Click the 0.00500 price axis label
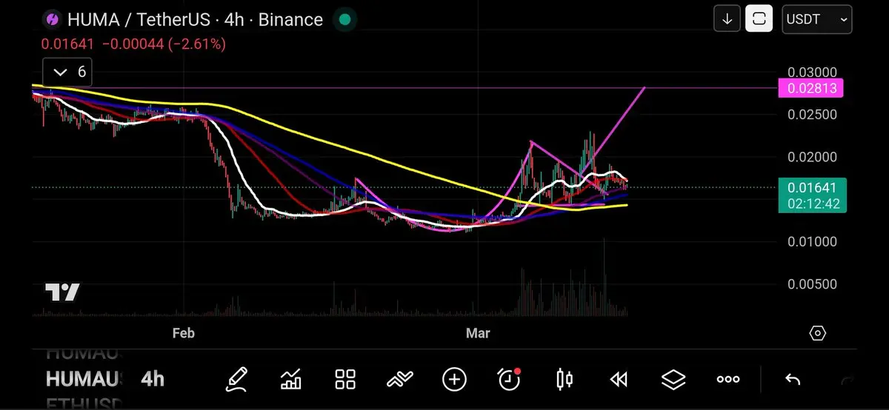 (812, 284)
